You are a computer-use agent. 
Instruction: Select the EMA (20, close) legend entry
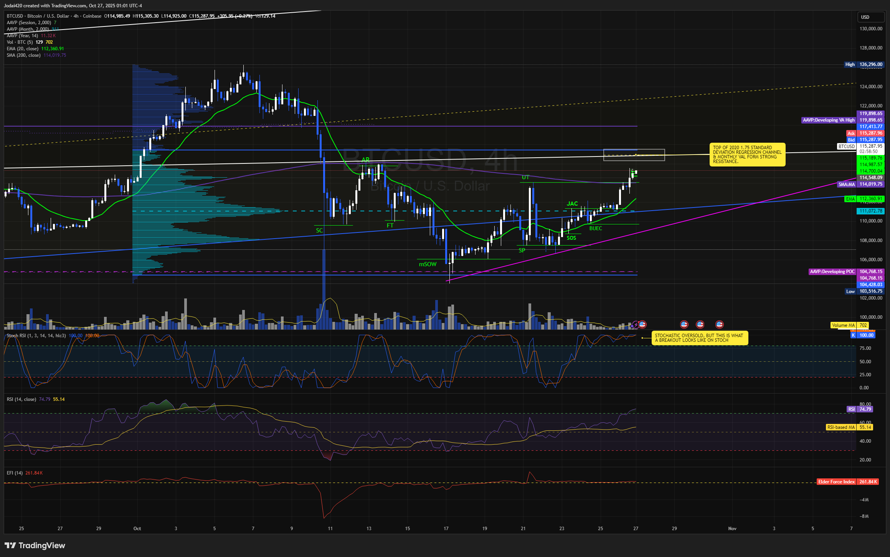click(x=22, y=49)
